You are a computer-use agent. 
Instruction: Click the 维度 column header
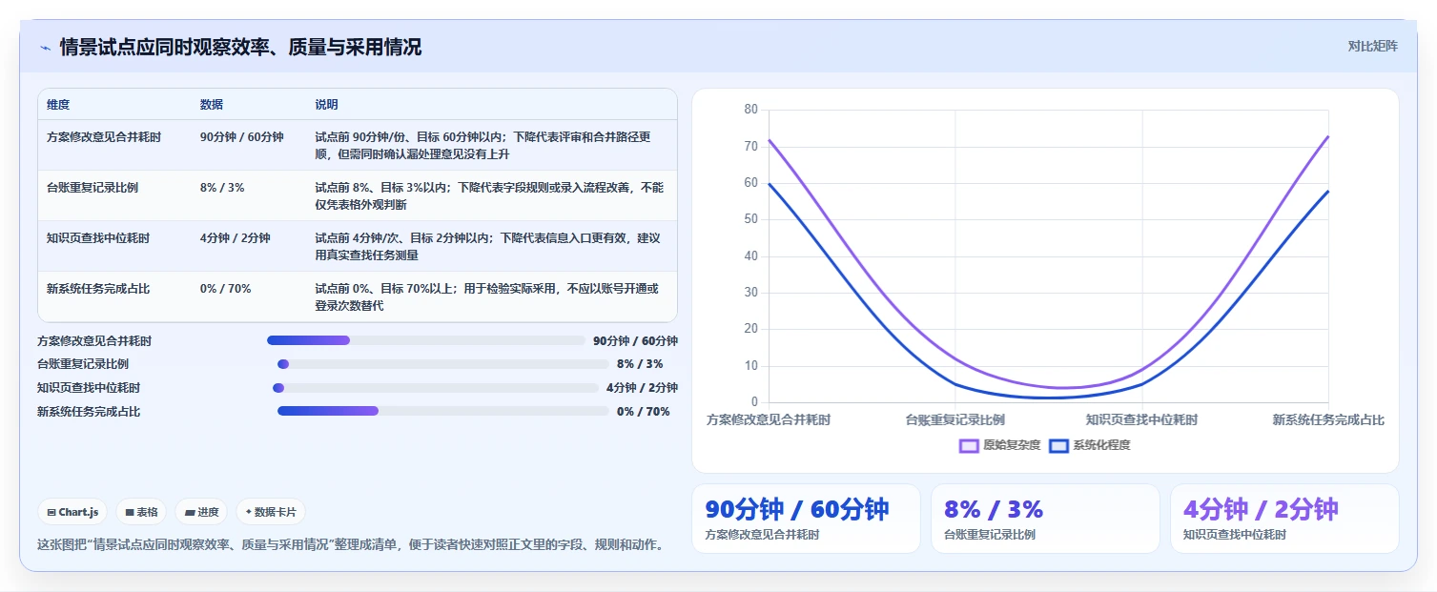58,105
